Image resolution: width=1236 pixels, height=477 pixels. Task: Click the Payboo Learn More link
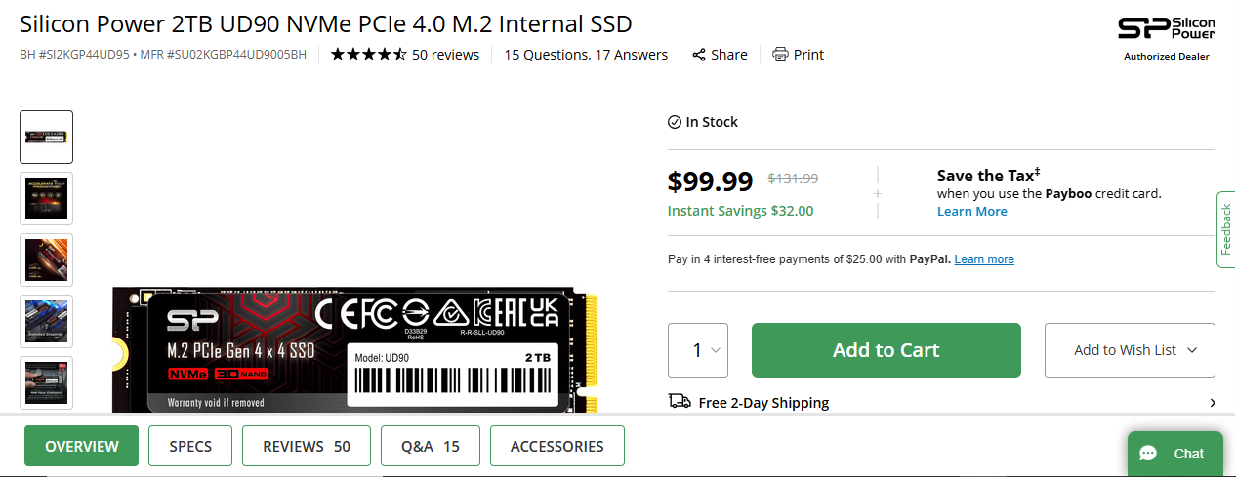[x=971, y=212]
